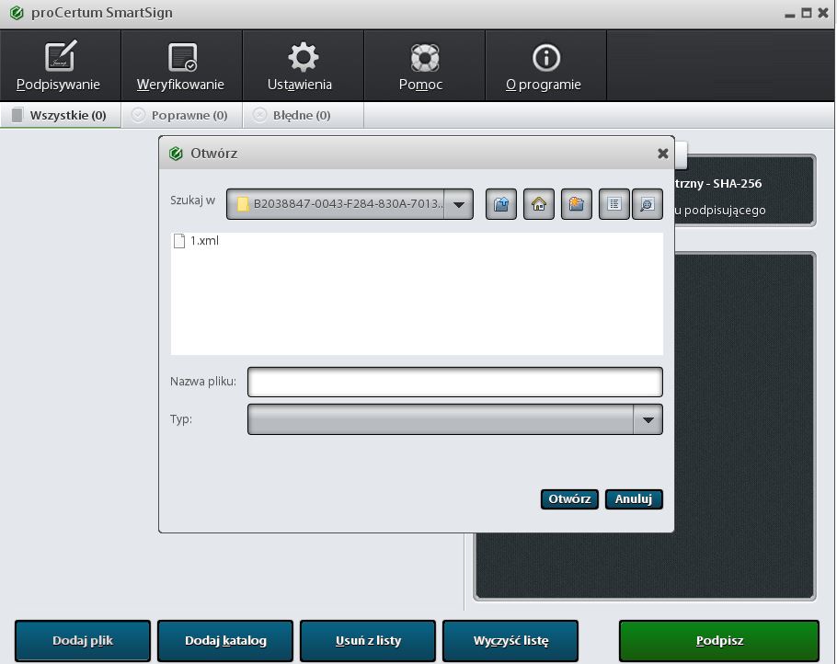
Task: Click Wyczyść listę button
Action: pos(510,640)
